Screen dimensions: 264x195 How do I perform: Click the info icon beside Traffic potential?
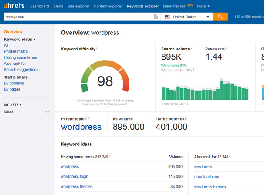click(187, 118)
